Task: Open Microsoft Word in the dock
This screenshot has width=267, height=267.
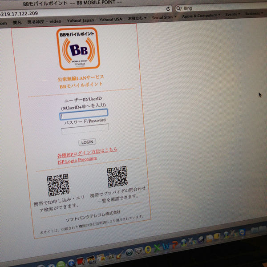Action: [166, 246]
